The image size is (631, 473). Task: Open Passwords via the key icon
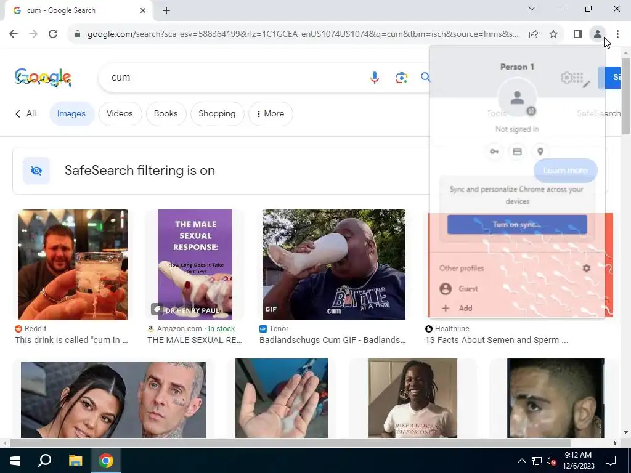coord(494,152)
